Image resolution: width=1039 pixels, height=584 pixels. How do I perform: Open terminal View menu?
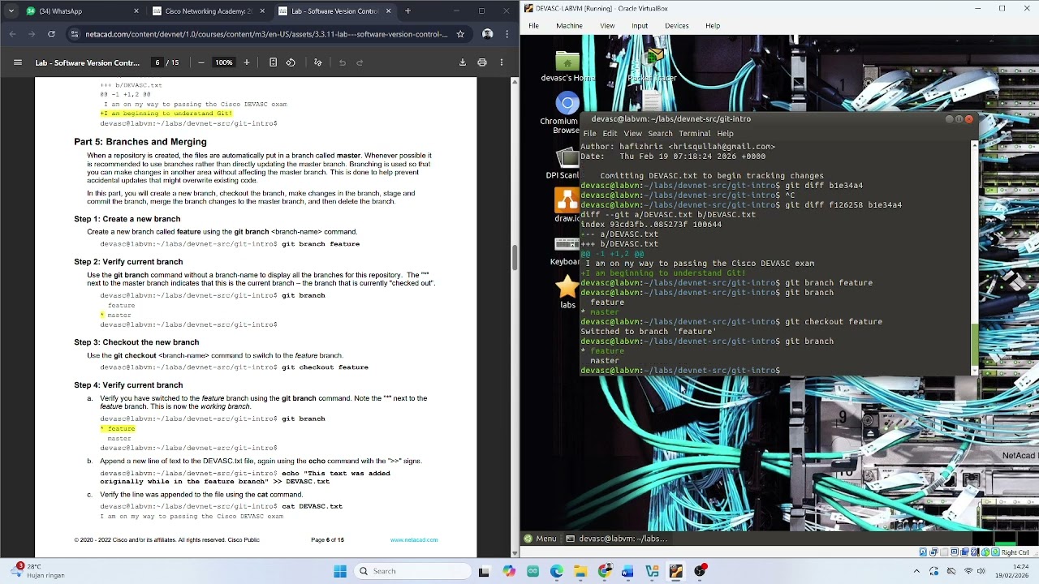[632, 134]
